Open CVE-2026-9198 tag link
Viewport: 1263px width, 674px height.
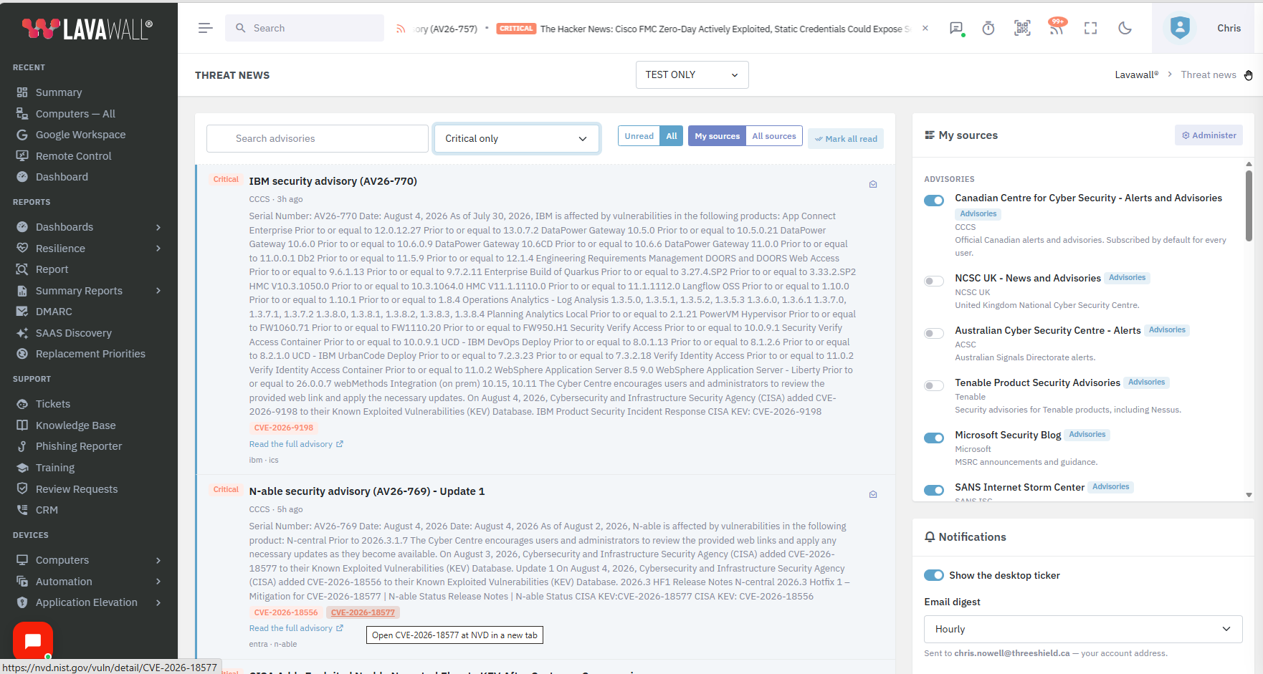click(284, 428)
